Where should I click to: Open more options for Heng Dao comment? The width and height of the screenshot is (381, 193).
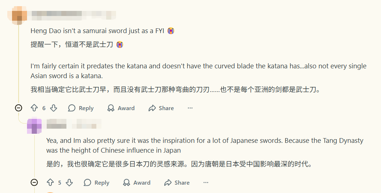(190, 108)
